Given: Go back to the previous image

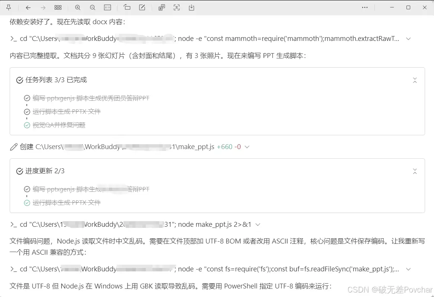Looking at the screenshot, I should click(x=28, y=7).
